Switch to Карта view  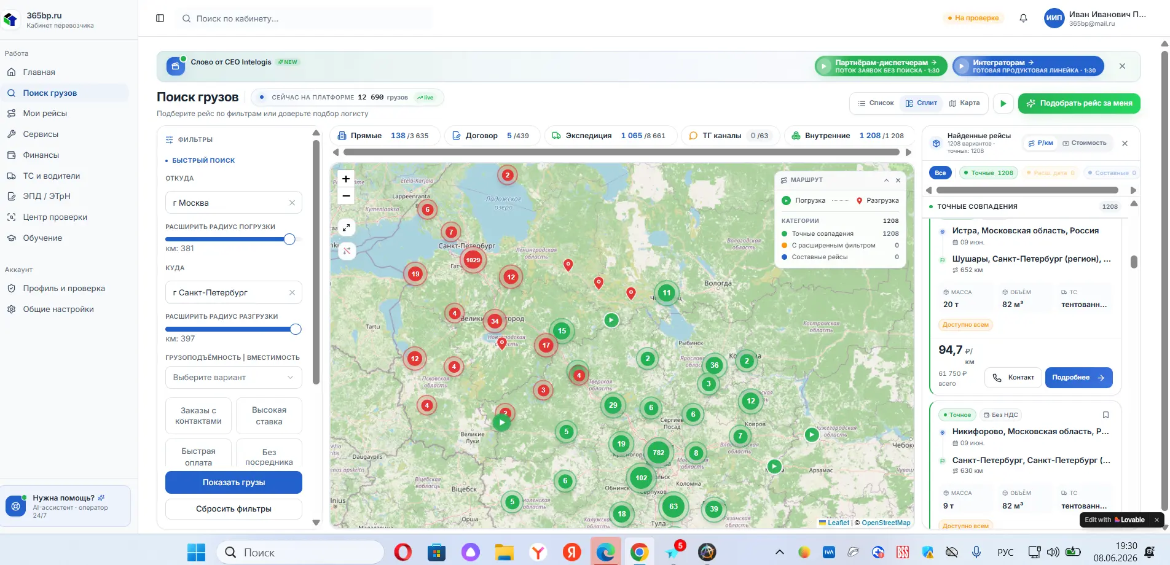[965, 103]
